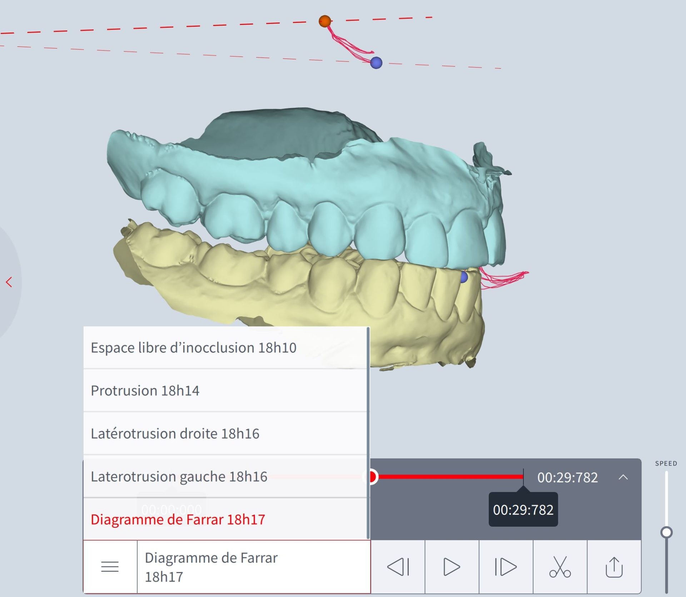Click the export share icon

tap(614, 567)
